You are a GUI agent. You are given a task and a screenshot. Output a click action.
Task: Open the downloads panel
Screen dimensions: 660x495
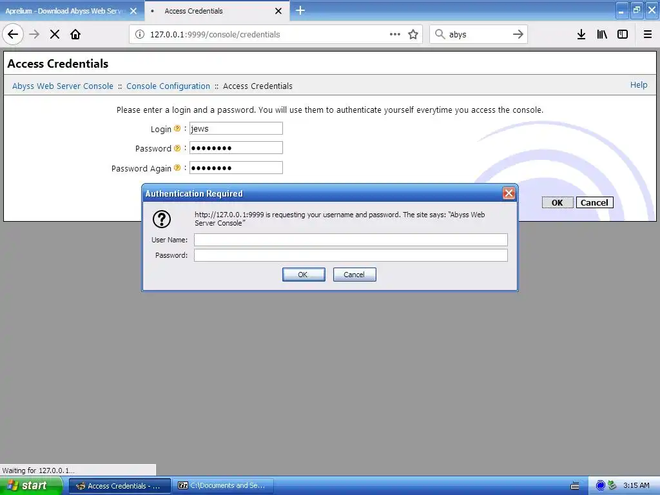point(581,34)
